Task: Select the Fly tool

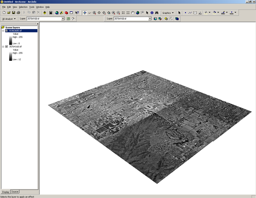Action: pyautogui.click(x=89, y=13)
